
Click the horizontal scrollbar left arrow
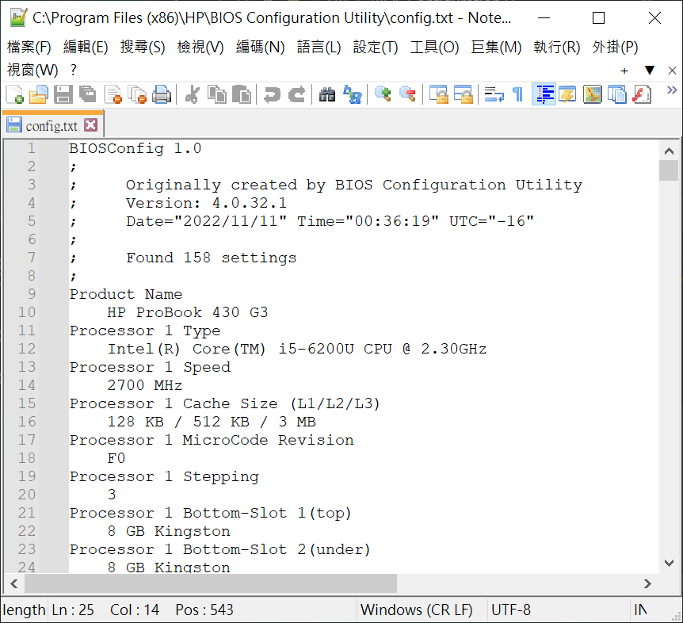click(x=14, y=584)
